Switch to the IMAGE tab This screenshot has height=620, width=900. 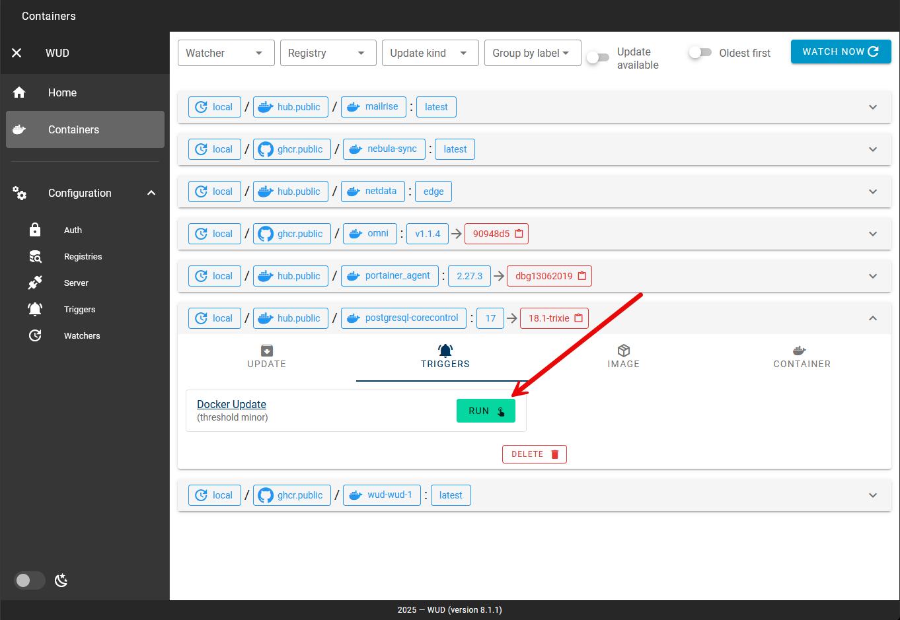tap(624, 357)
